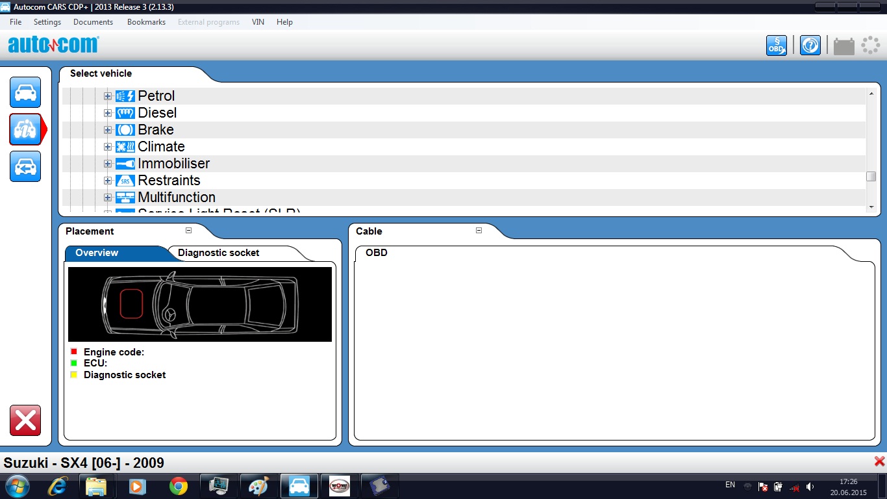Select the system selection sidebar icon
Viewport: 887px width, 499px height.
click(25, 129)
